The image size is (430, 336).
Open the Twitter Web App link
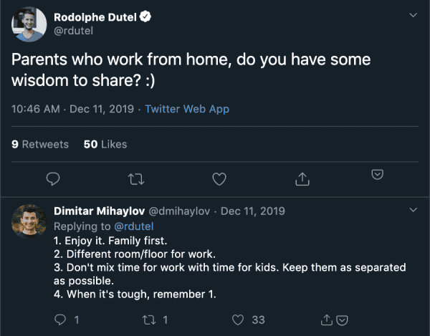click(x=187, y=110)
